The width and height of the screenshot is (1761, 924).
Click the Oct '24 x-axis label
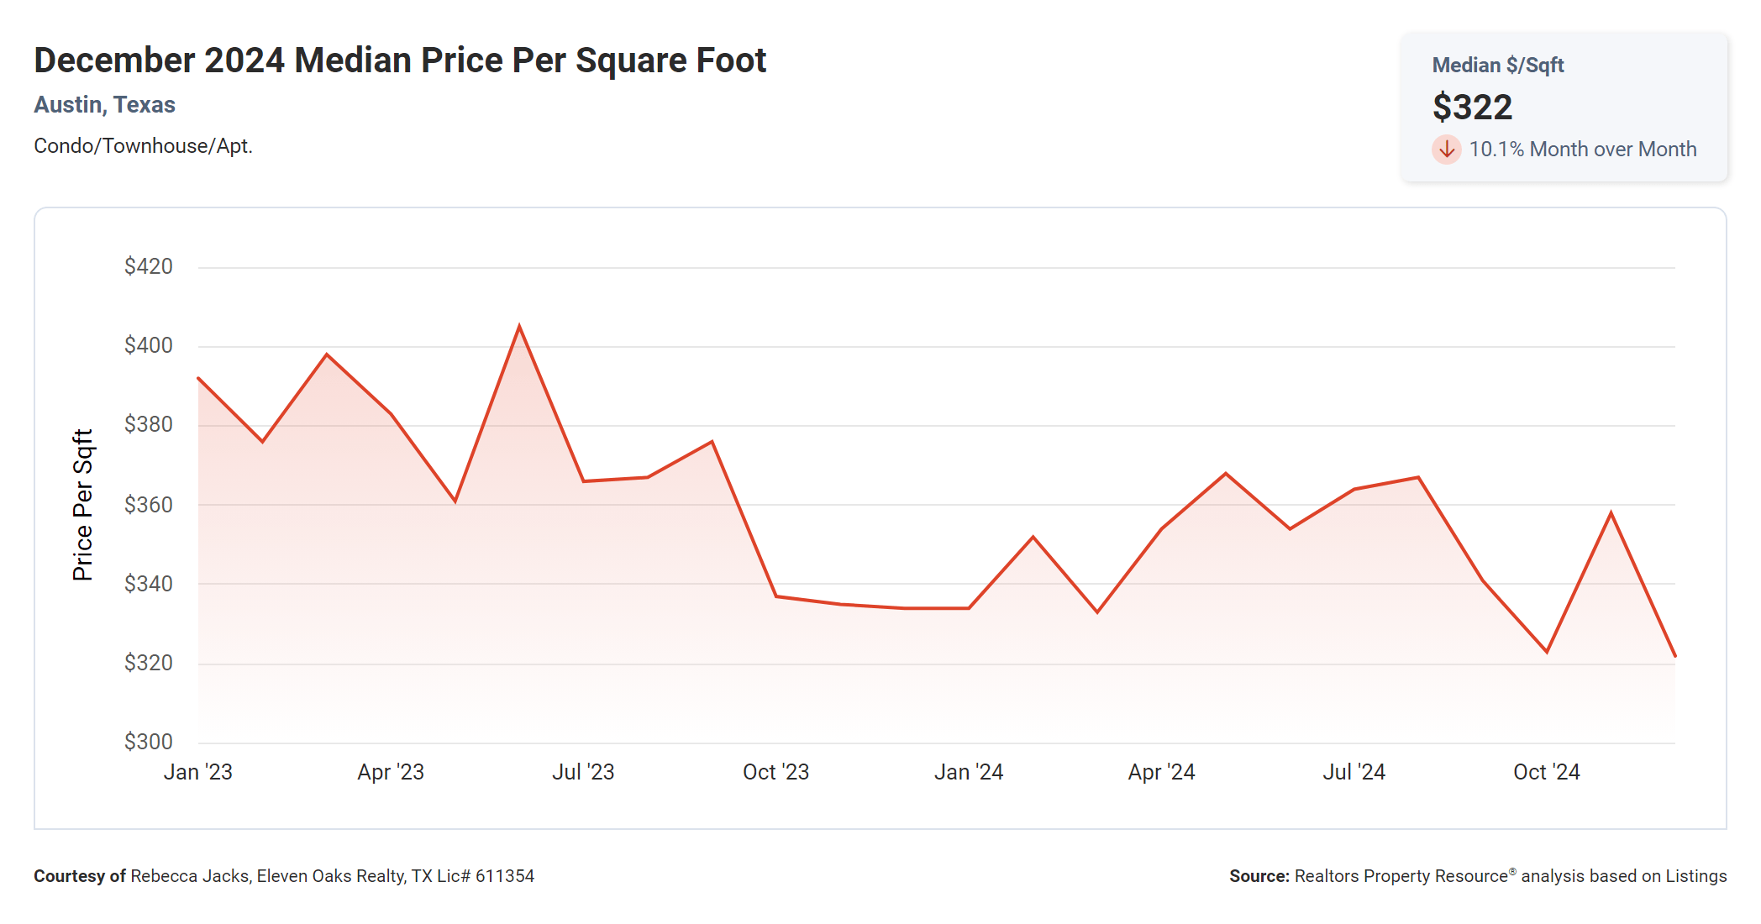[1546, 772]
